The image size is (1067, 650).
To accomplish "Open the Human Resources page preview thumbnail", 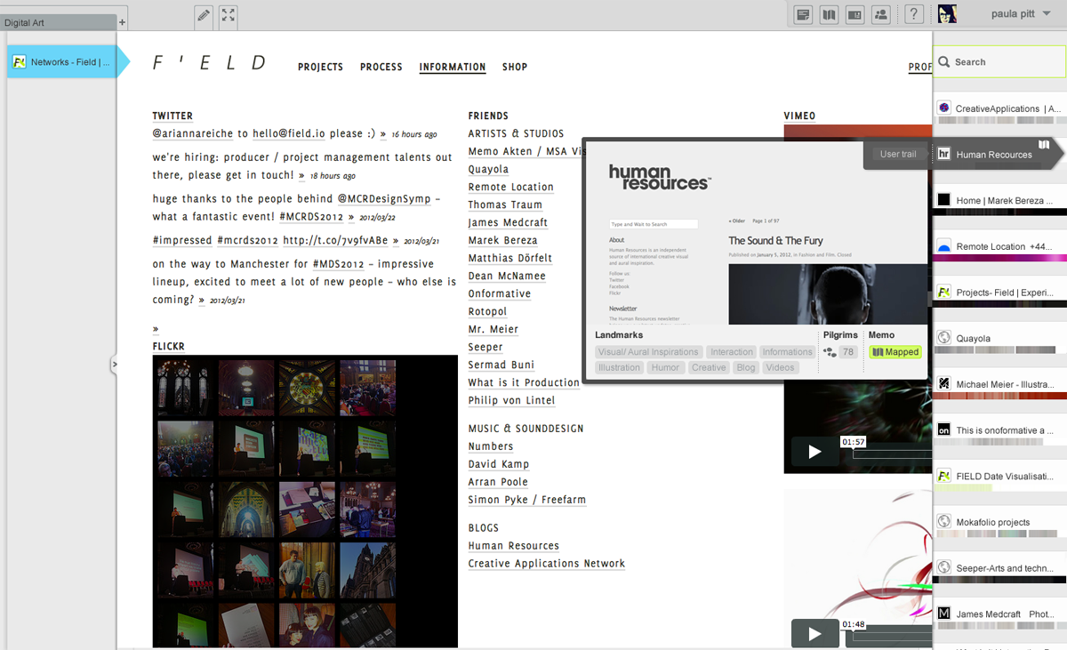I will pos(758,235).
